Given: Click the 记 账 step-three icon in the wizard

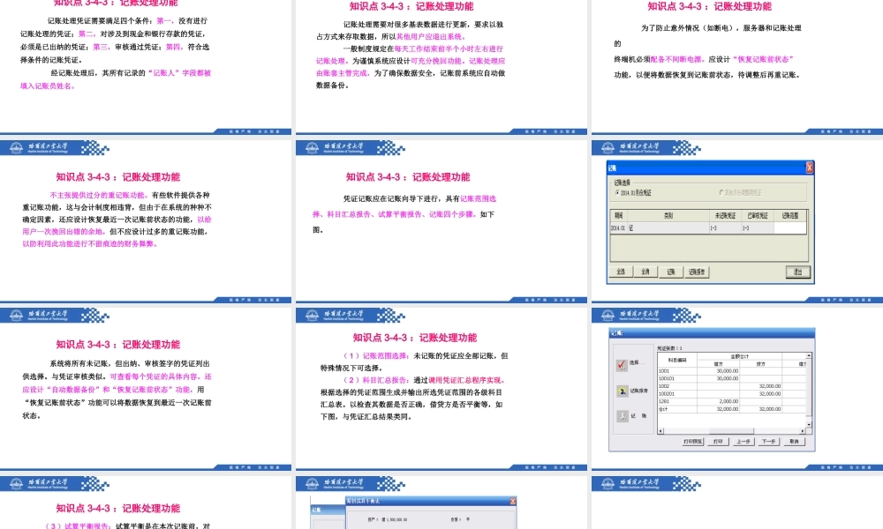Looking at the screenshot, I should [622, 414].
